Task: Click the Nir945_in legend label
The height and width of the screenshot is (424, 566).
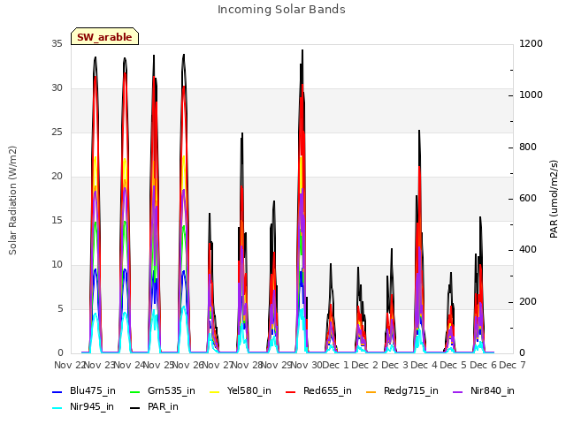Action: (92, 406)
